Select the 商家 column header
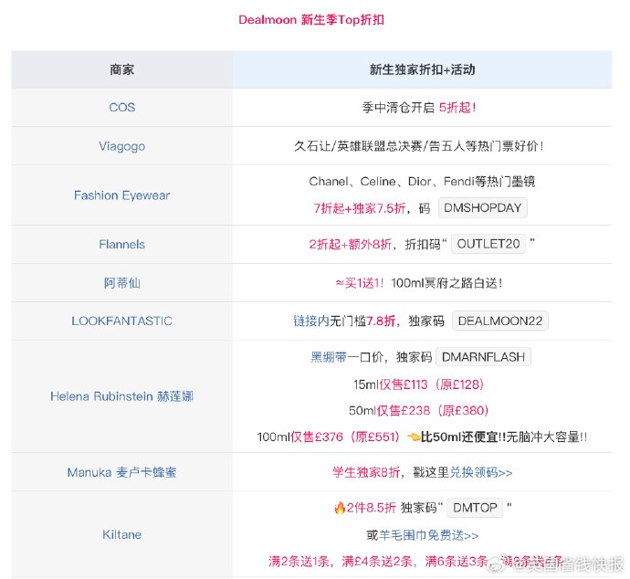Viewport: 630px width, 579px height. click(x=121, y=69)
